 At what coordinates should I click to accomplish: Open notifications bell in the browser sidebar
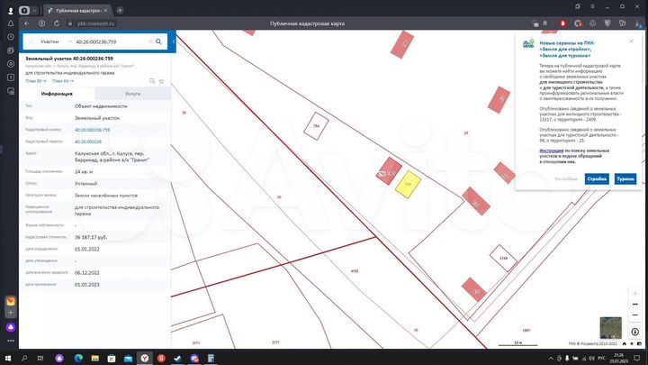[11, 23]
